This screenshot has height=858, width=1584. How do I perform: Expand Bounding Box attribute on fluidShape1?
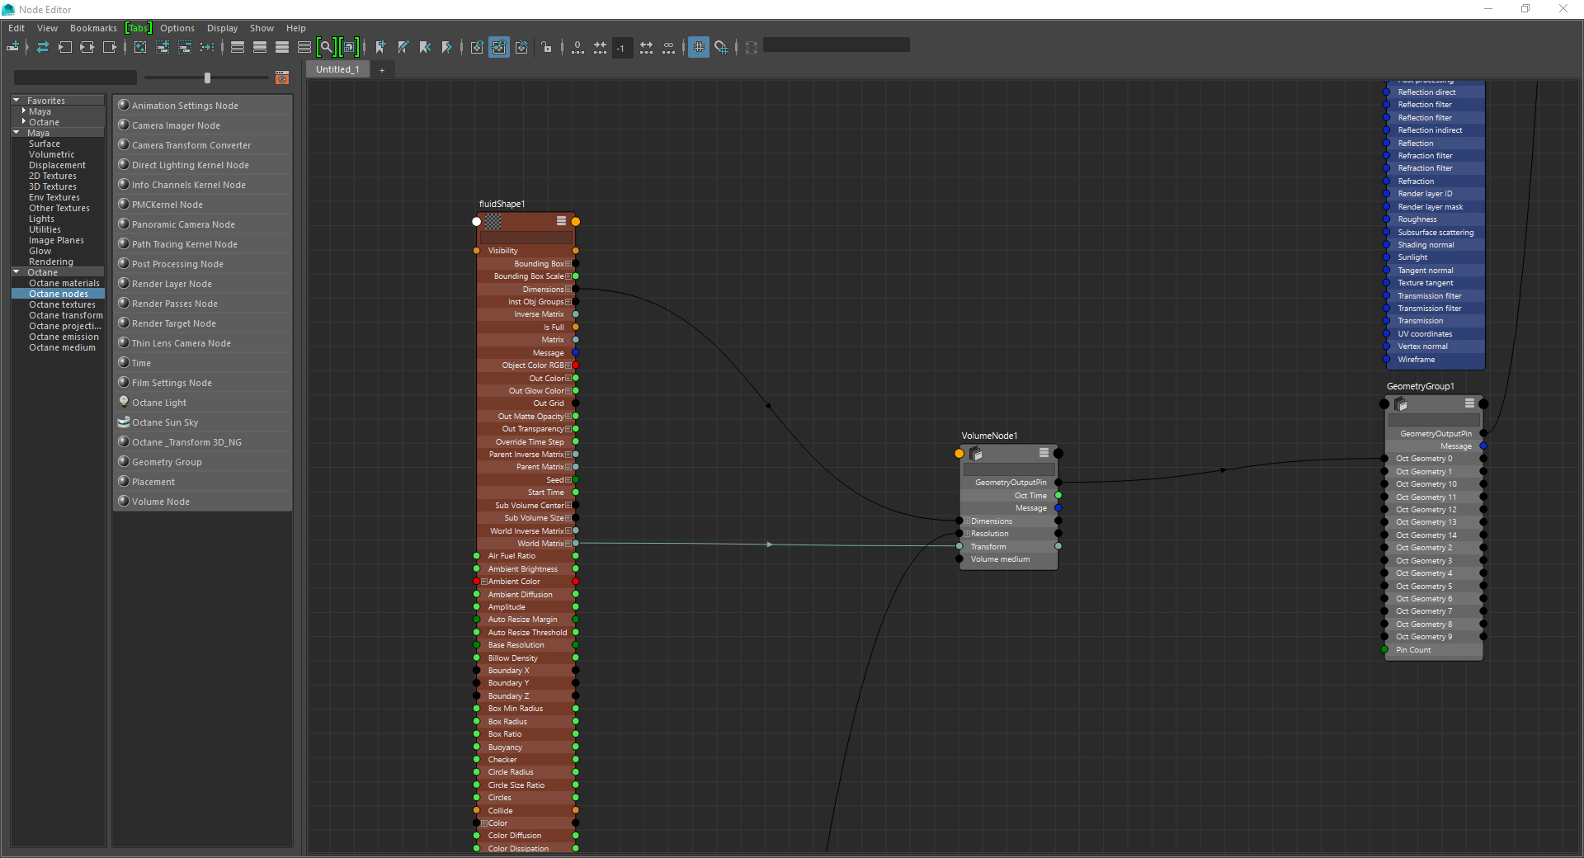coord(568,264)
